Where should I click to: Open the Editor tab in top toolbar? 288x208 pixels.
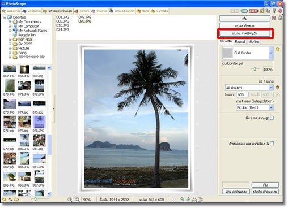point(31,11)
